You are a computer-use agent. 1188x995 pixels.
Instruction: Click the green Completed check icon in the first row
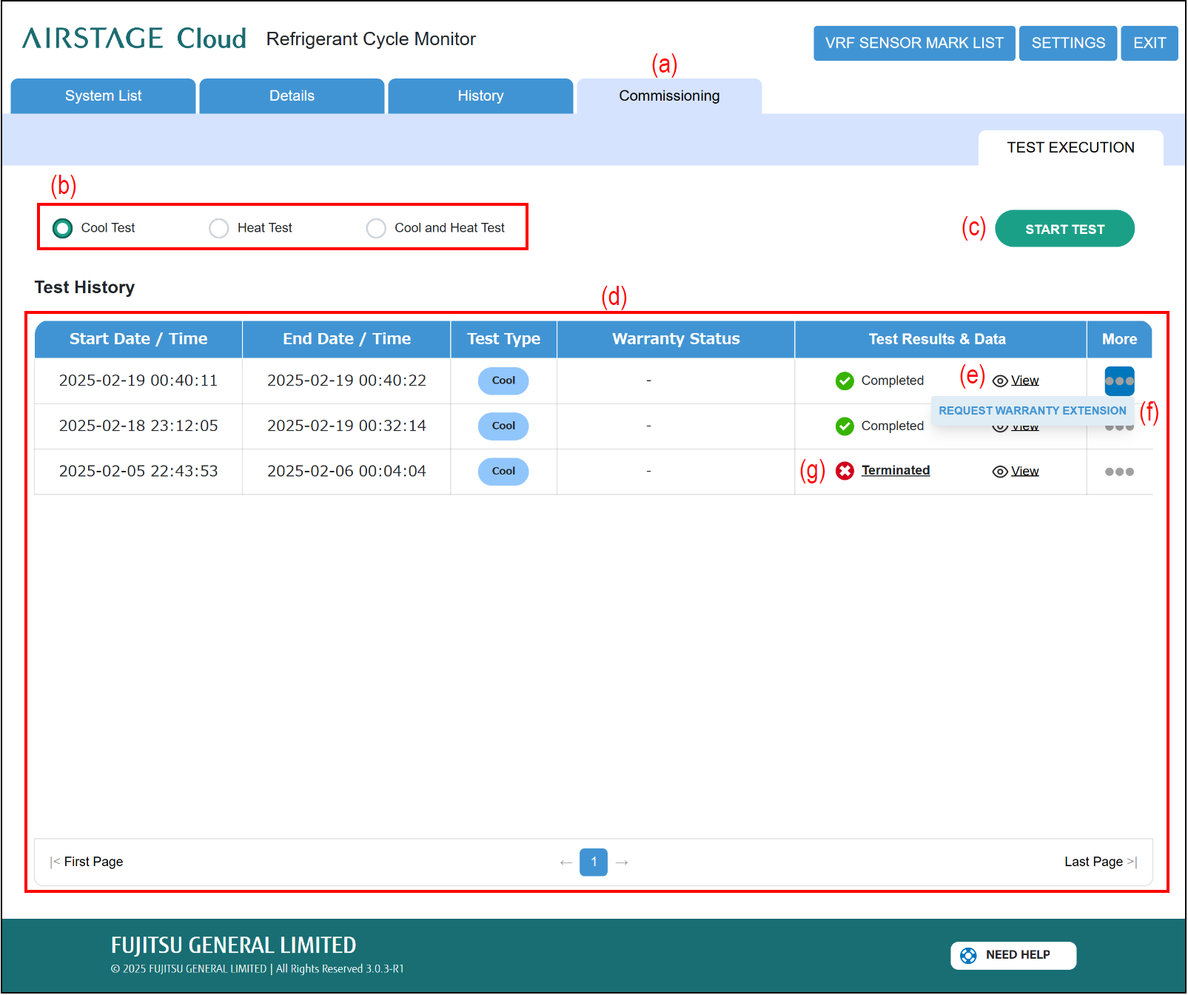845,381
